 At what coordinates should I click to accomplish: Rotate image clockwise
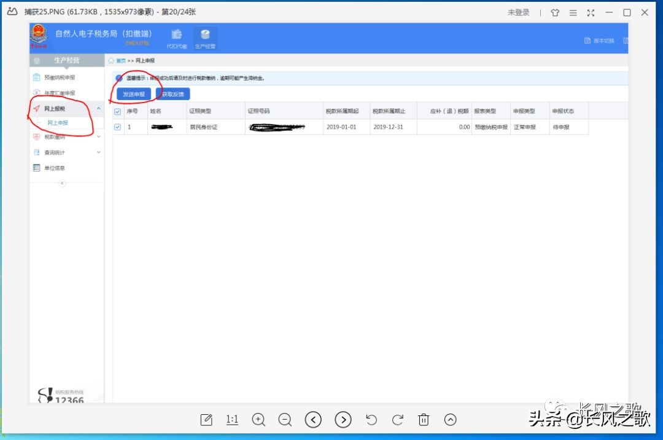[397, 420]
